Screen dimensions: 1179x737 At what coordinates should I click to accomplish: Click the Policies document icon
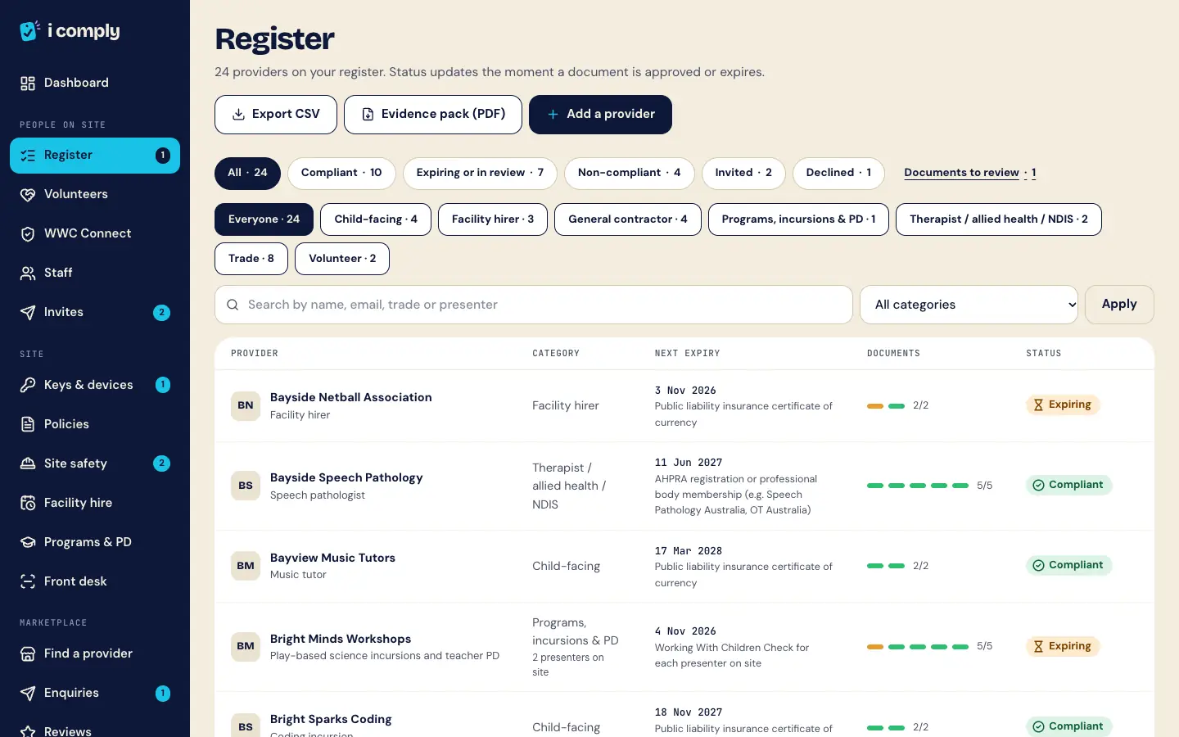28,424
